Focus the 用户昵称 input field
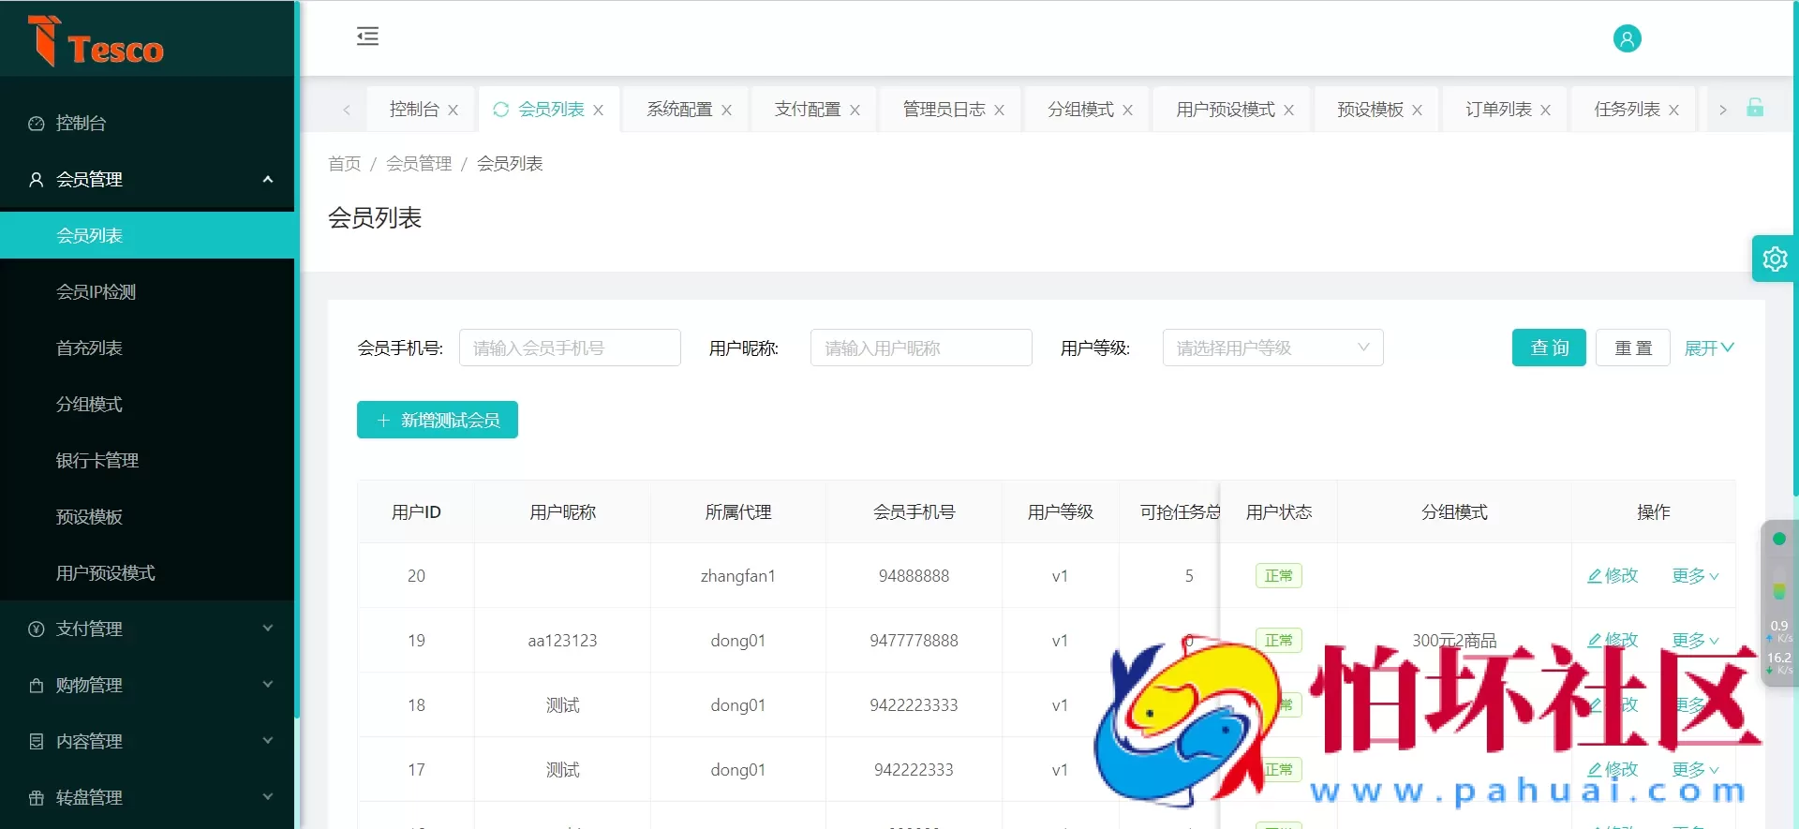Image resolution: width=1799 pixels, height=829 pixels. 921,348
